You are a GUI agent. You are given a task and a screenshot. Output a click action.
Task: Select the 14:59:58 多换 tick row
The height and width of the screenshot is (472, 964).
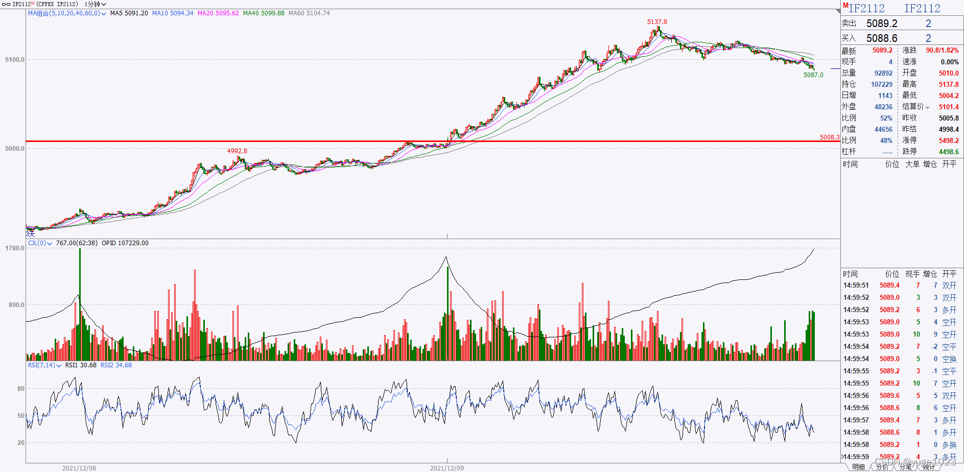902,445
